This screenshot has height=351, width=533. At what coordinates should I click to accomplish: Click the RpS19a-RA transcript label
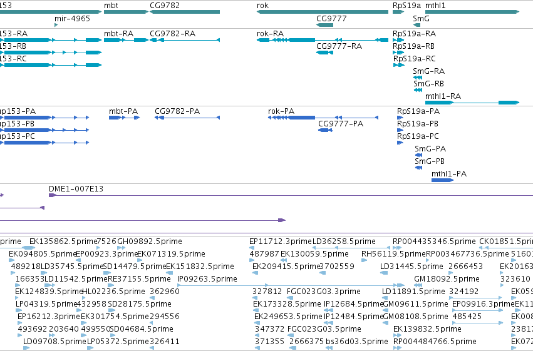(414, 34)
